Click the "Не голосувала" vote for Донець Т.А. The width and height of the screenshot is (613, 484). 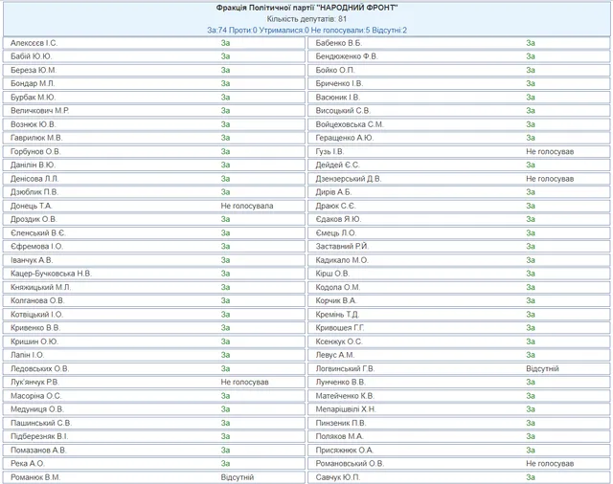(x=246, y=206)
